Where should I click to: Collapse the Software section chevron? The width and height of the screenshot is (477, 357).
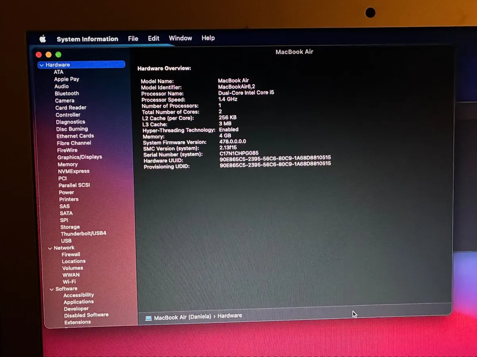(51, 290)
